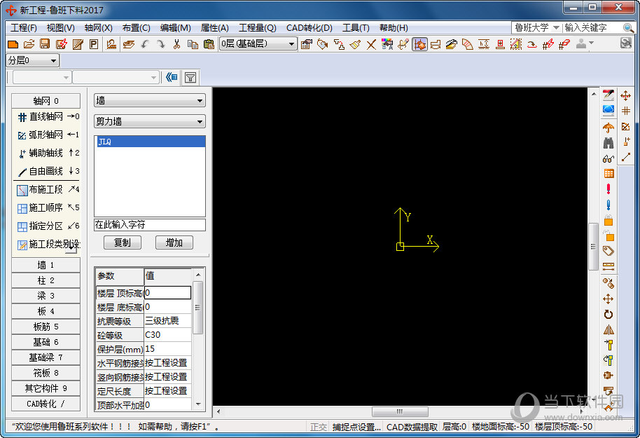640x438 pixels.
Task: Click the Cut scissors icon
Action: click(177, 44)
